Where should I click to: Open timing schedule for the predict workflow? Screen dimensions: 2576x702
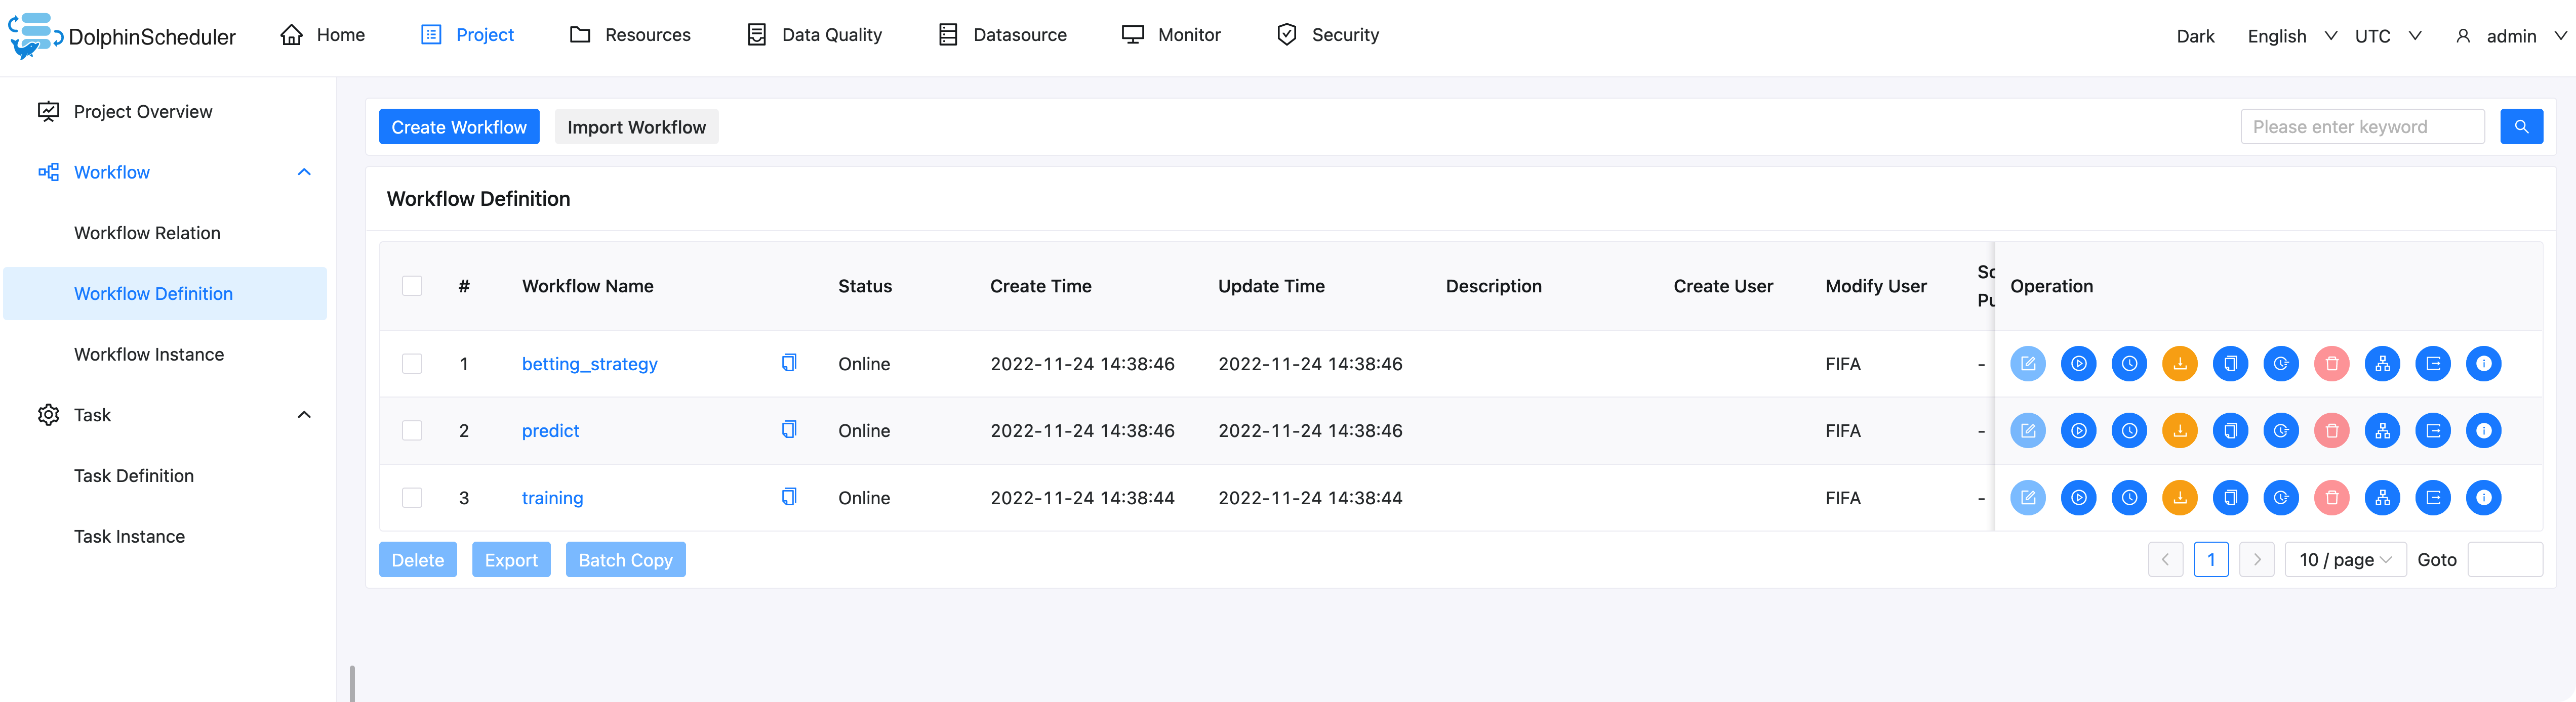point(2129,430)
